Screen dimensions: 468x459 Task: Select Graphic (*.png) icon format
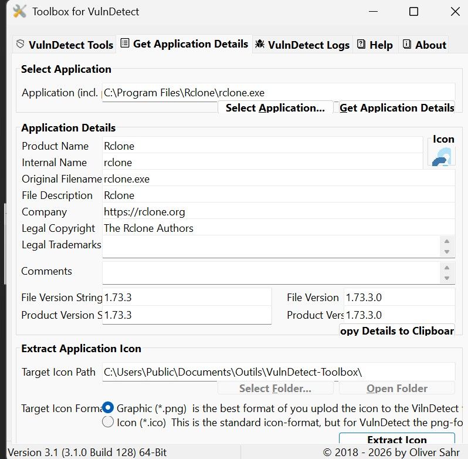[108, 408]
